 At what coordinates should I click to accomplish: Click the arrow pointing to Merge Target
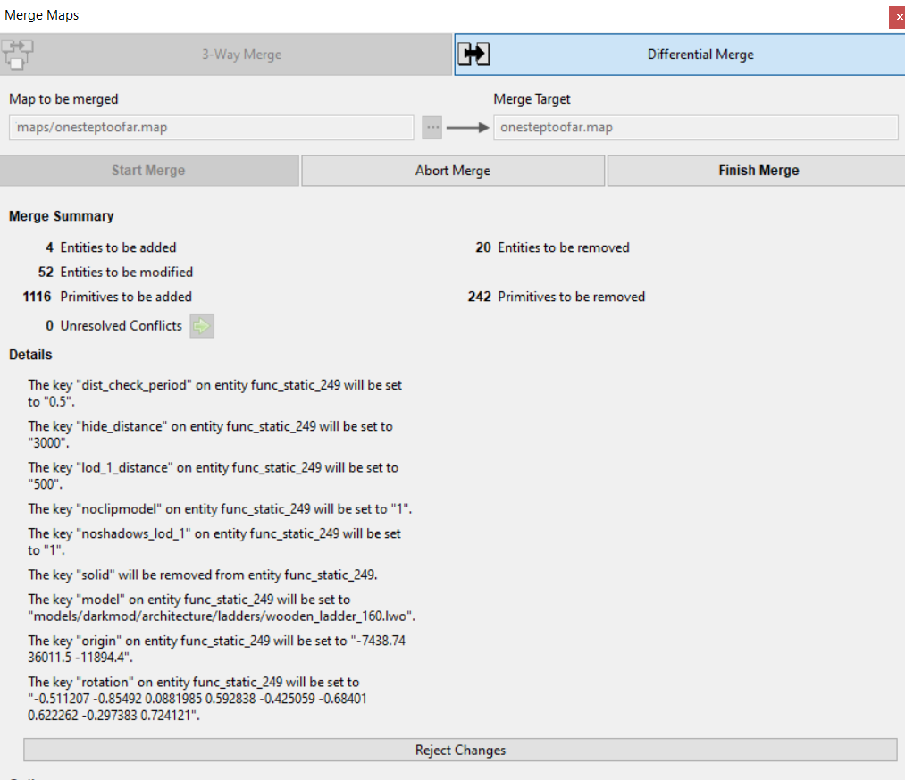(467, 128)
